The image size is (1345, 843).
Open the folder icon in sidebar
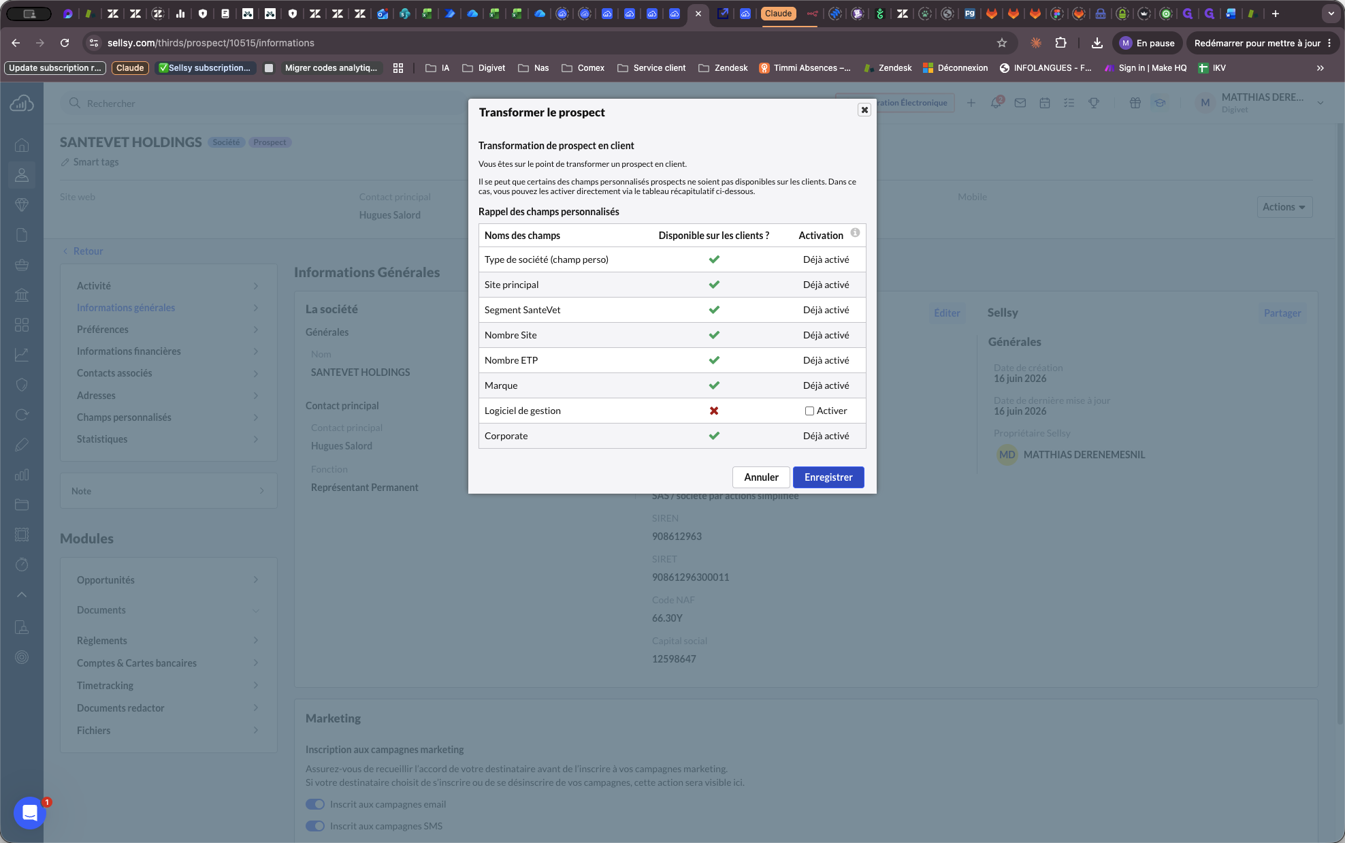pyautogui.click(x=22, y=505)
